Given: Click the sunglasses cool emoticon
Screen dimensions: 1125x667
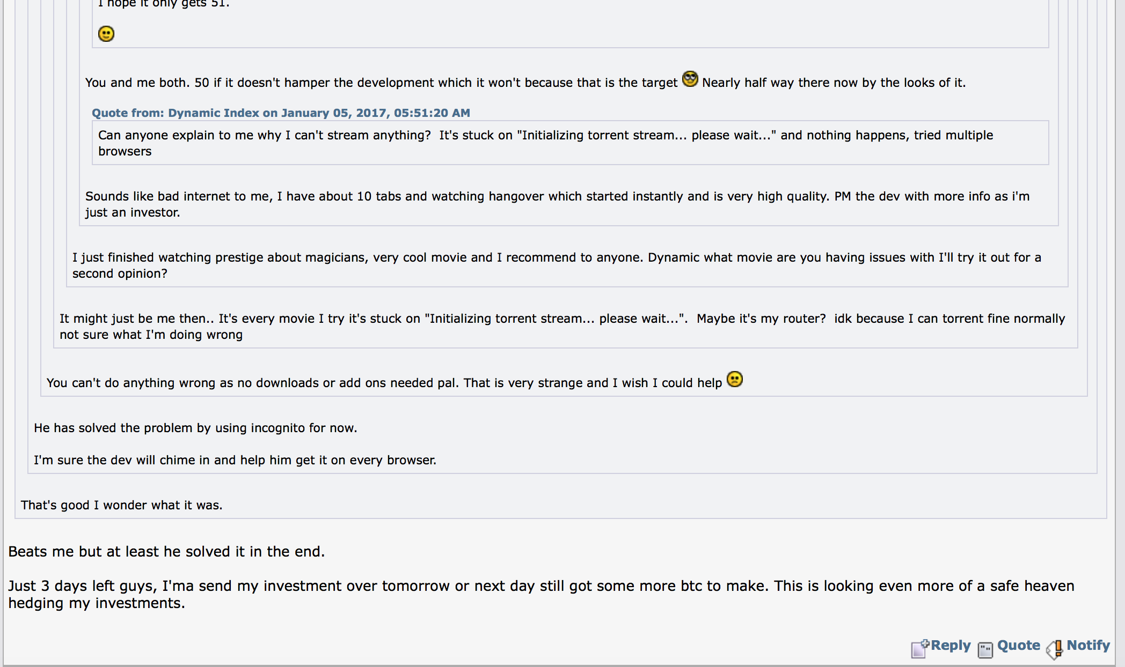Looking at the screenshot, I should 690,79.
